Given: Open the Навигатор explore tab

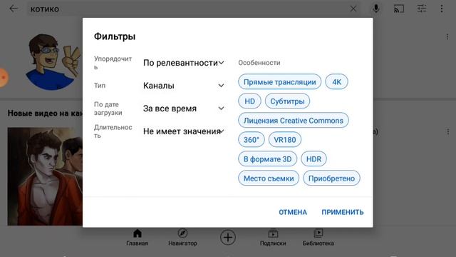Looking at the screenshot, I should (182, 238).
